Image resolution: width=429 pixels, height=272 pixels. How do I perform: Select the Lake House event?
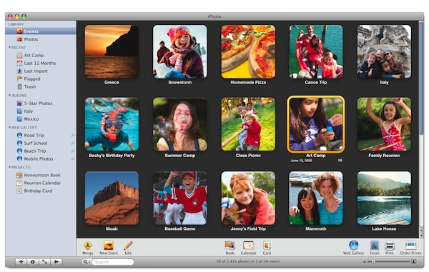tap(384, 198)
